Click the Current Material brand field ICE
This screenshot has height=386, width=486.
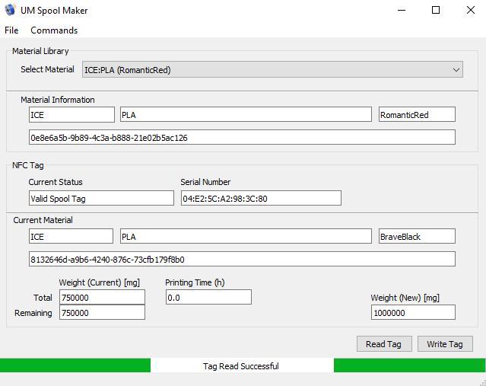coord(71,237)
